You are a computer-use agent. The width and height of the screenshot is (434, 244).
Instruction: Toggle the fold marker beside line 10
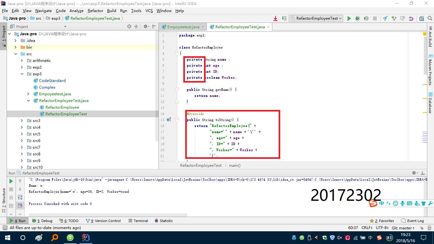point(177,90)
